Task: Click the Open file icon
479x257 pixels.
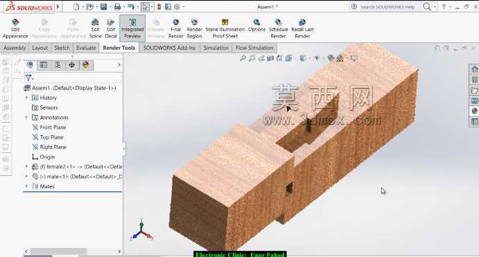Action: click(89, 7)
